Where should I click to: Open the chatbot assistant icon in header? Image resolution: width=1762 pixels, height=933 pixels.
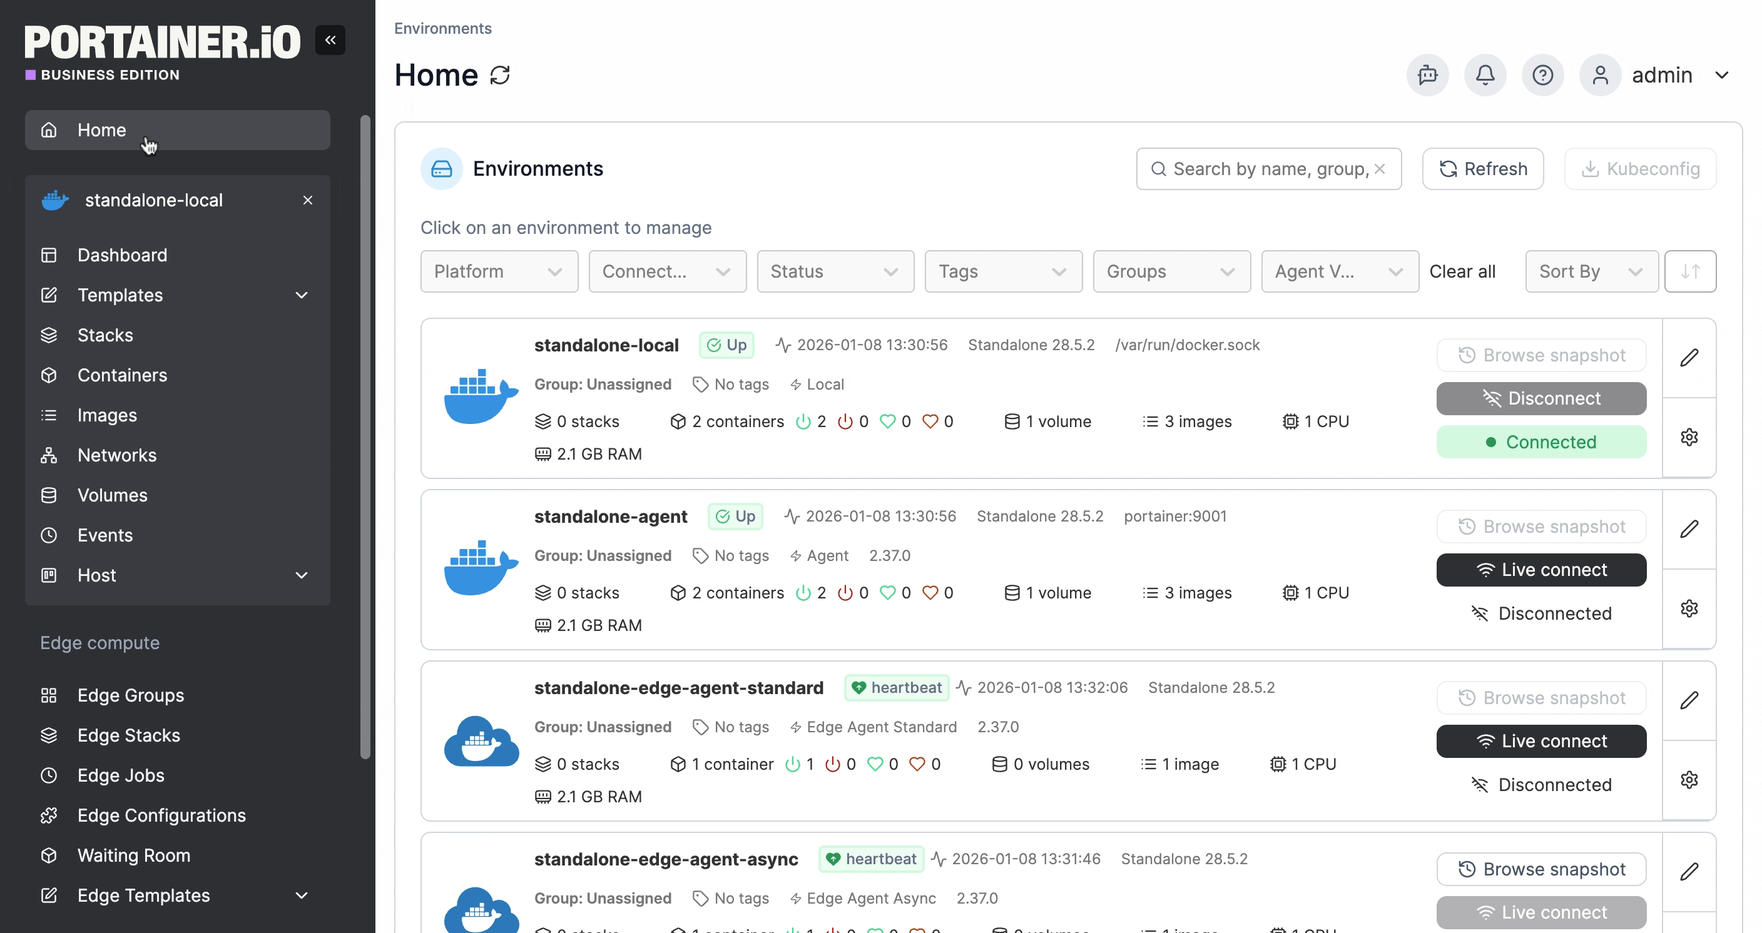(1427, 75)
